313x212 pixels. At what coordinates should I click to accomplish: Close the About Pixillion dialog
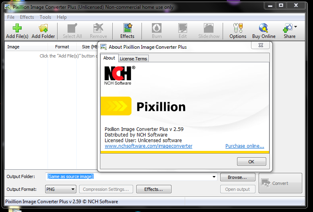click(261, 45)
